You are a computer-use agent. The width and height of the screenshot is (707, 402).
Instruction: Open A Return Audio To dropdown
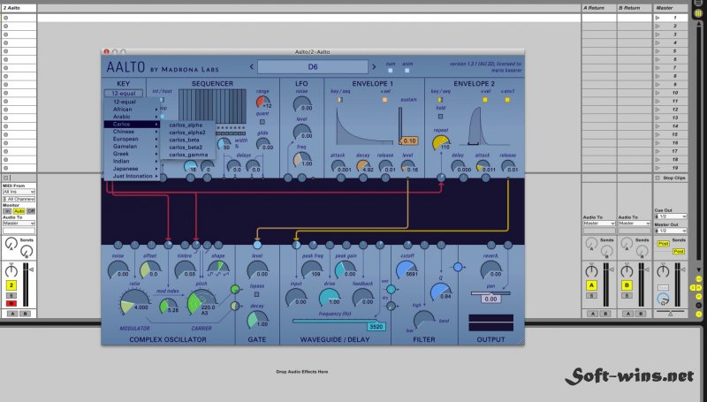click(599, 223)
